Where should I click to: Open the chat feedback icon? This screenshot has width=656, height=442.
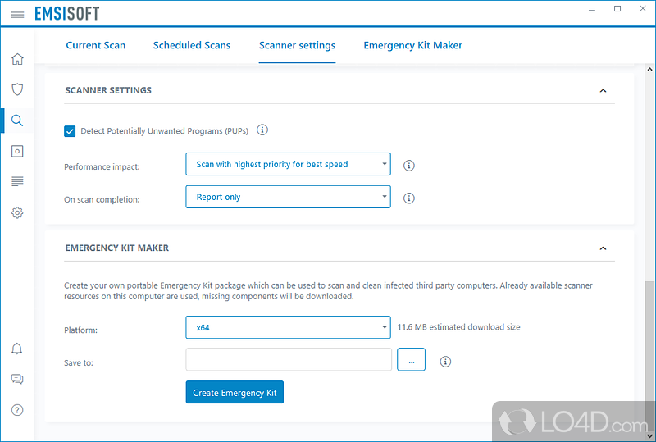click(x=17, y=379)
